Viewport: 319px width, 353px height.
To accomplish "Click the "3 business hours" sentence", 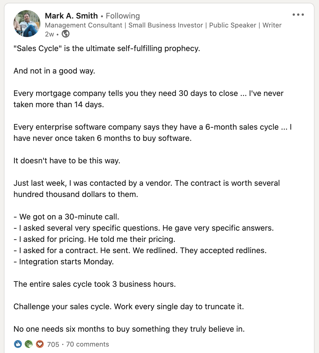I will tap(94, 284).
